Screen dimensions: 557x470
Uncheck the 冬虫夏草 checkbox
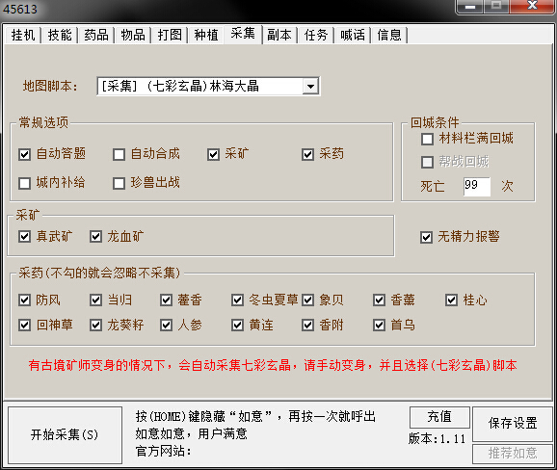point(237,300)
